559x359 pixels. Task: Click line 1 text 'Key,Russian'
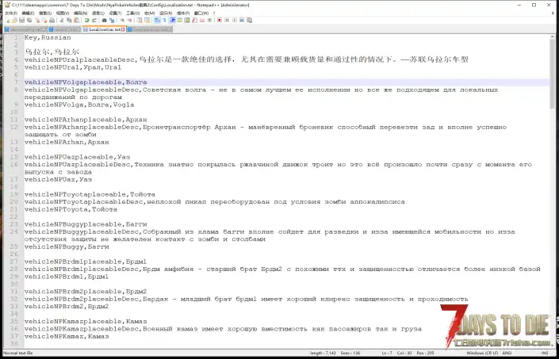point(48,37)
